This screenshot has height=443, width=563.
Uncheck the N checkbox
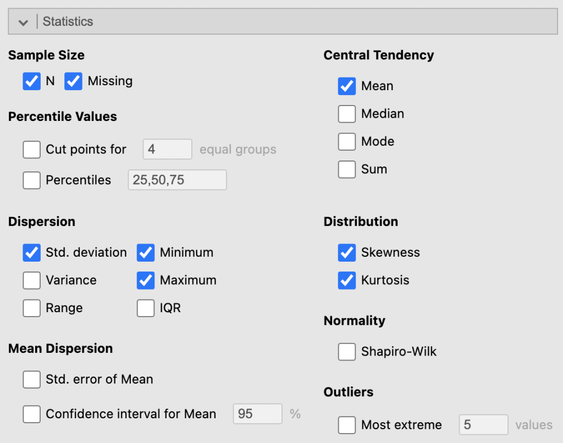point(31,81)
